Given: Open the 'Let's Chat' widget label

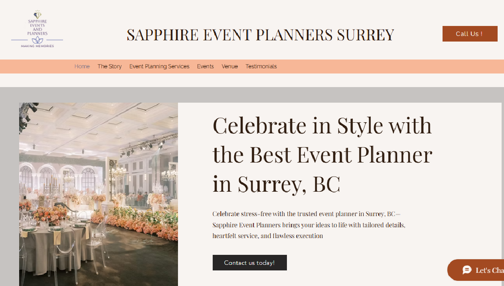Looking at the screenshot, I should [x=489, y=270].
